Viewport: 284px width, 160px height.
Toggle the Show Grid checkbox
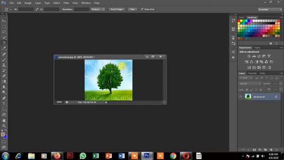coord(142,9)
